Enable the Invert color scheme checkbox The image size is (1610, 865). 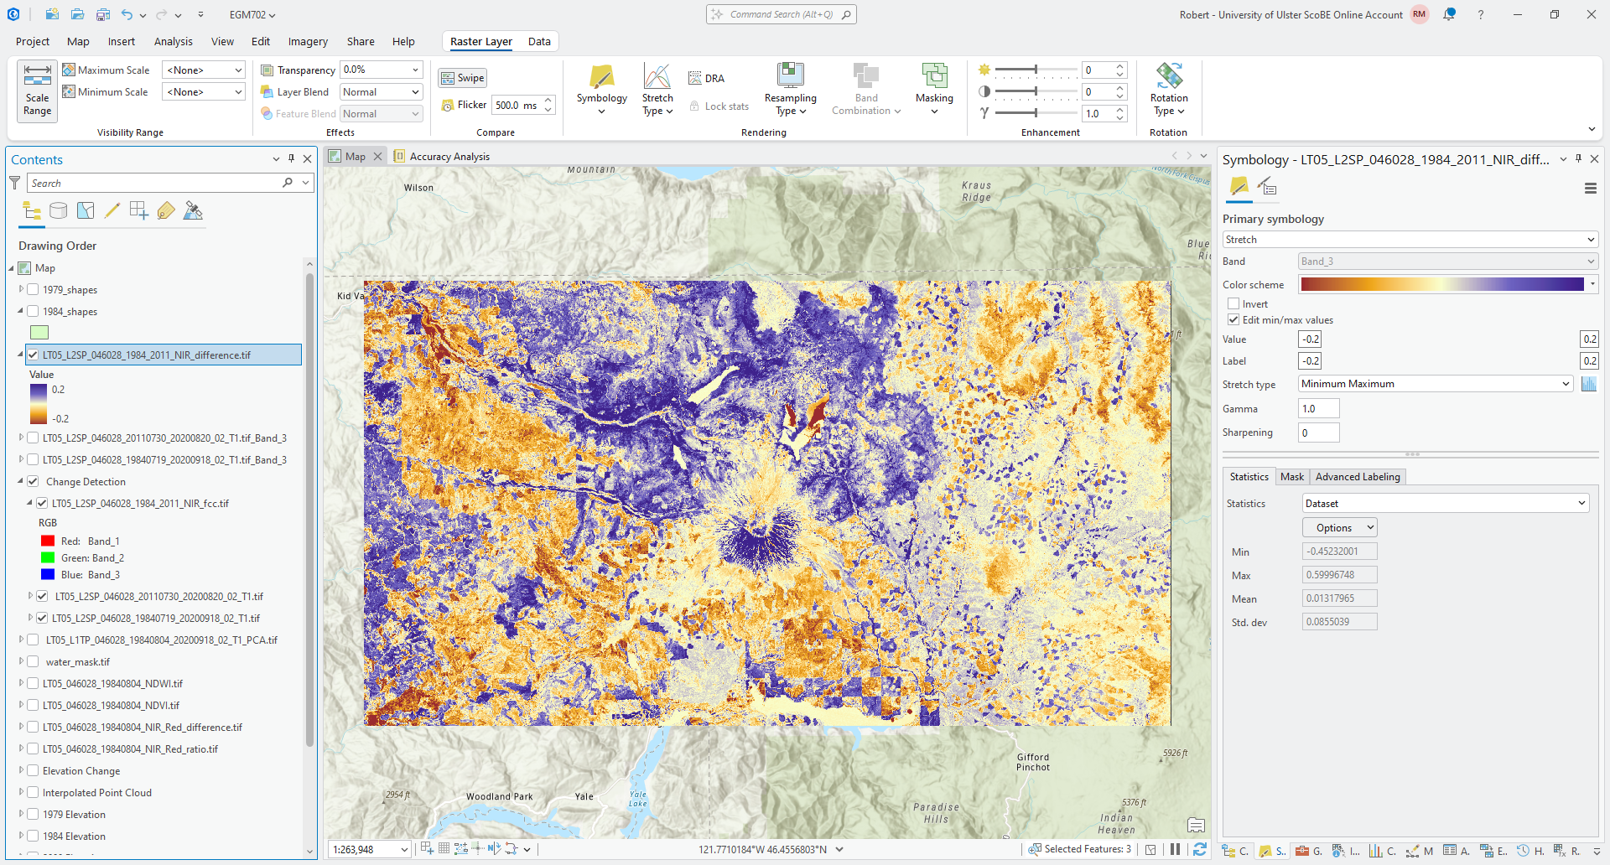pos(1233,304)
